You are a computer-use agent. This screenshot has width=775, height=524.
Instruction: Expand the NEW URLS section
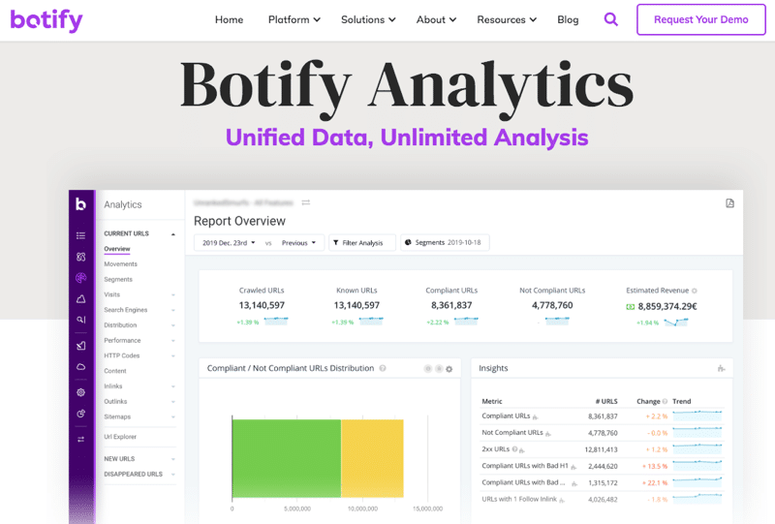coord(173,459)
